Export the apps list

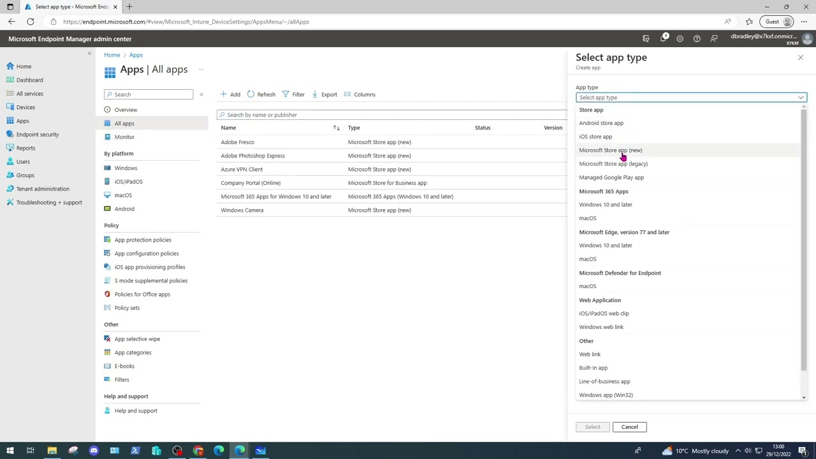click(324, 94)
